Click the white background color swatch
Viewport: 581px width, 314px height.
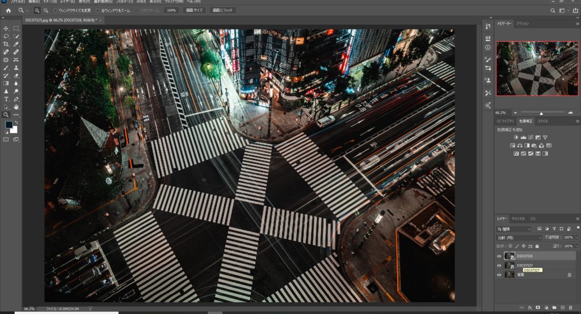point(14,130)
